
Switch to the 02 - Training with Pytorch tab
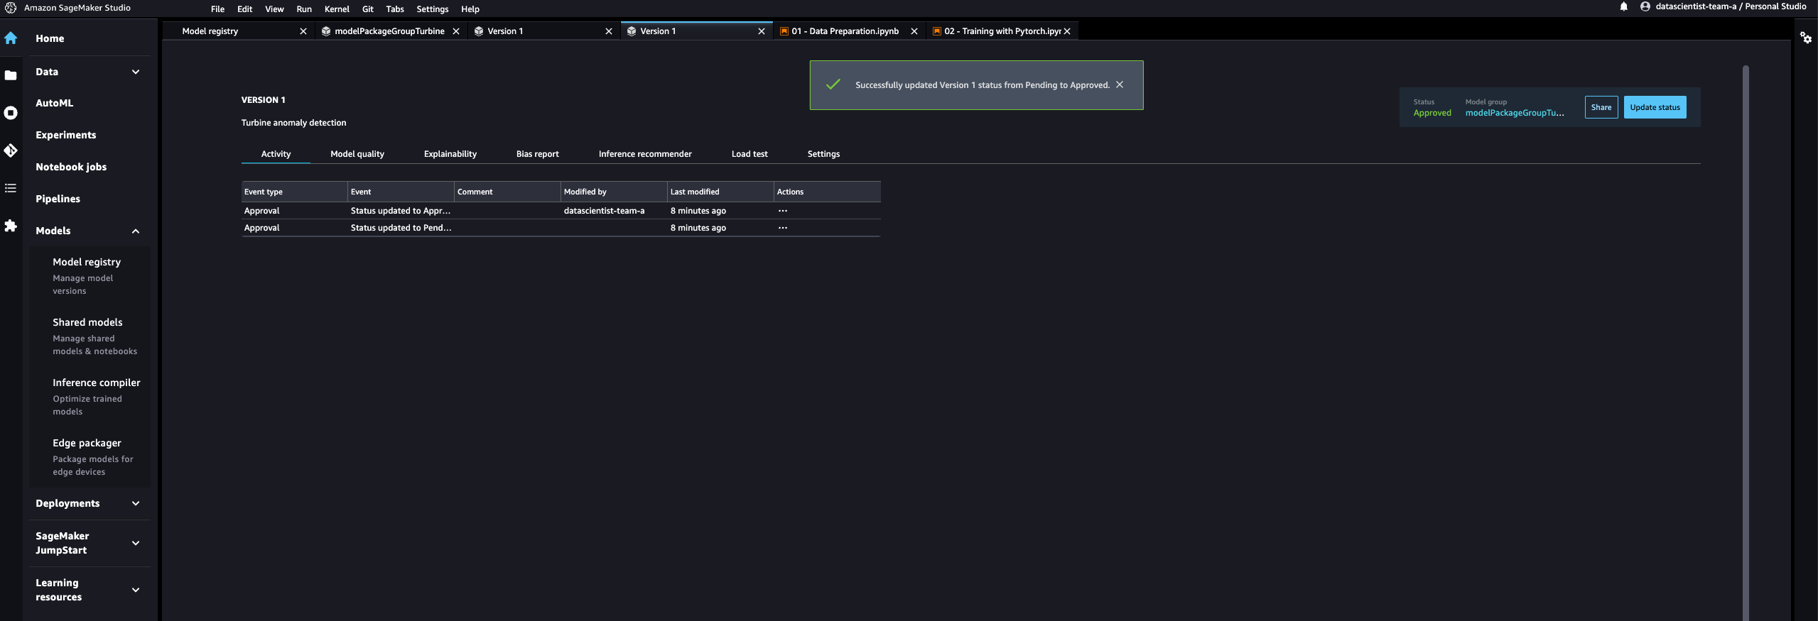click(1002, 31)
